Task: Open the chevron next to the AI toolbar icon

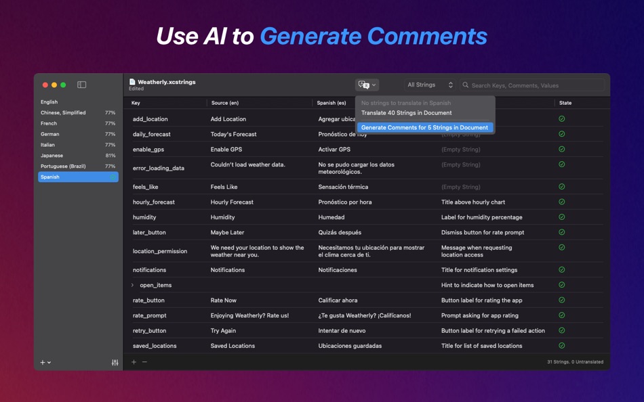Action: click(372, 85)
